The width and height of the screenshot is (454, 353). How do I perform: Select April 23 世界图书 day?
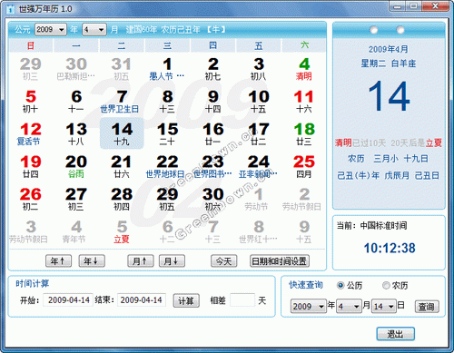coord(212,167)
